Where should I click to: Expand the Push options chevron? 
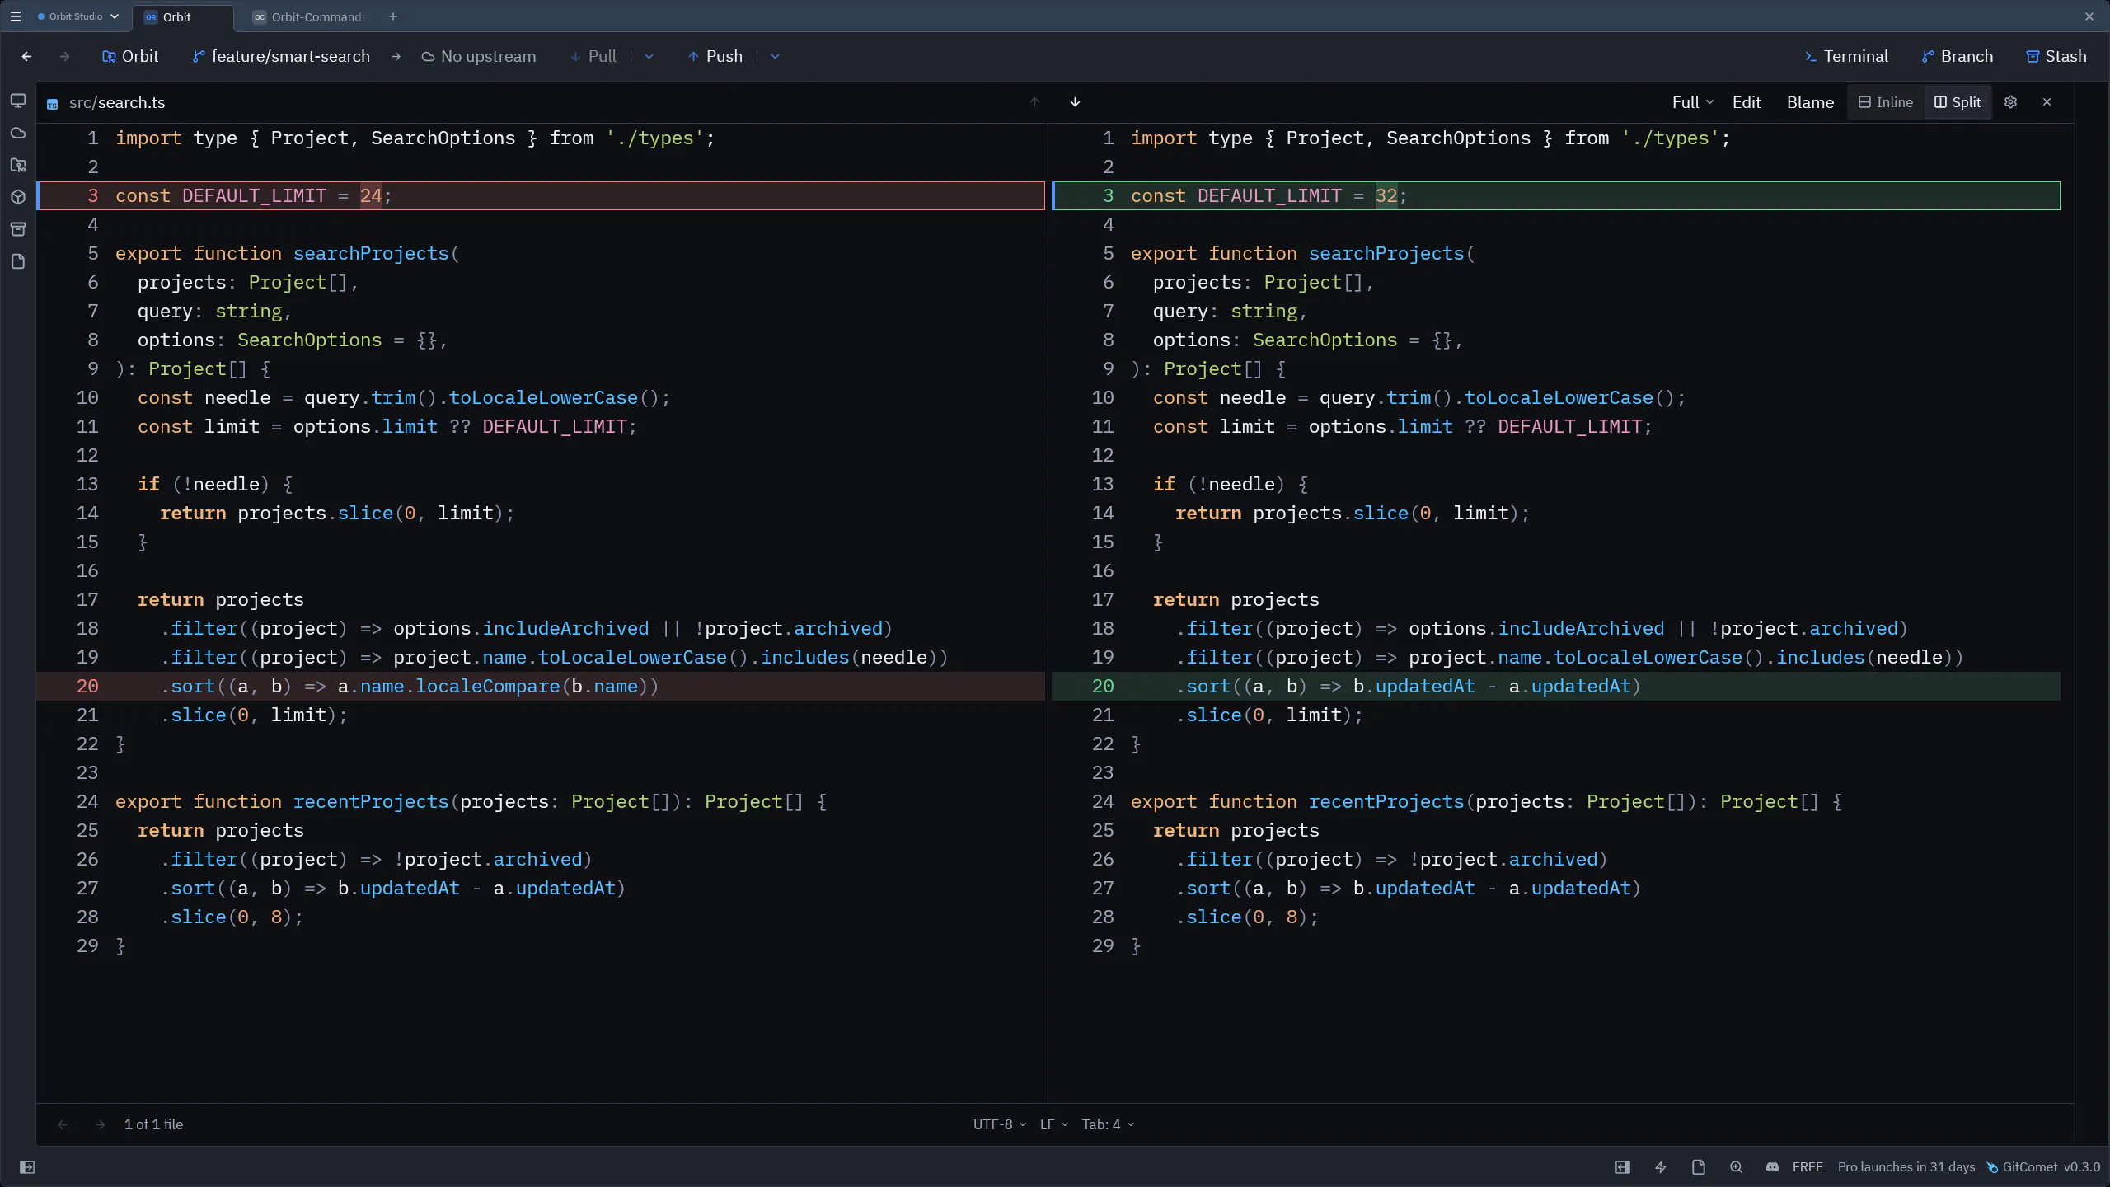775,56
